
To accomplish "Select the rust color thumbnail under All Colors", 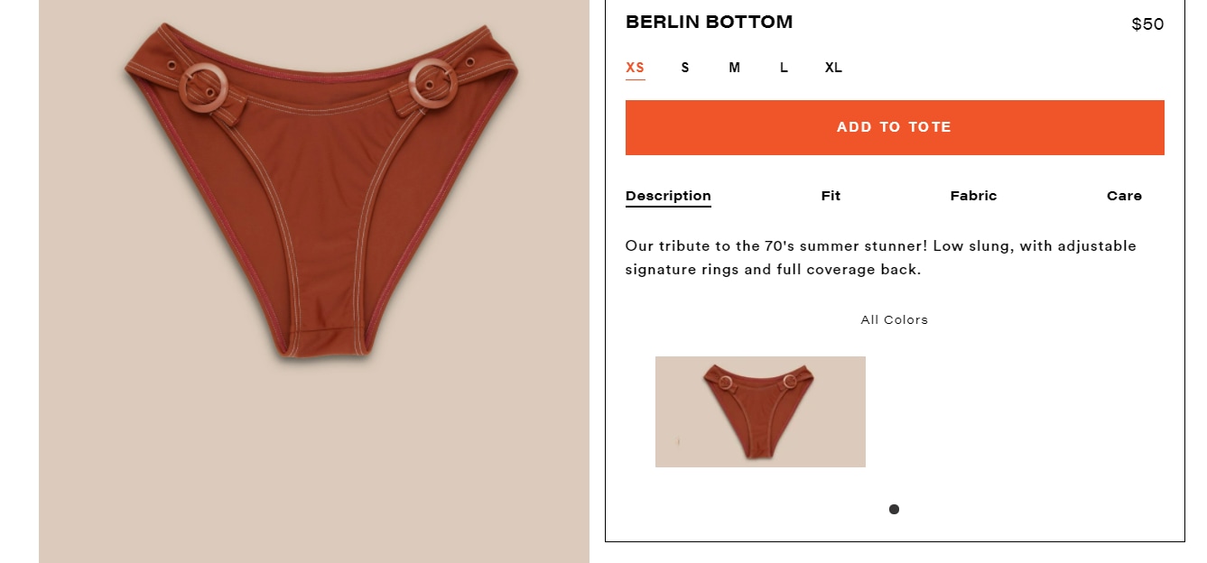I will 760,411.
